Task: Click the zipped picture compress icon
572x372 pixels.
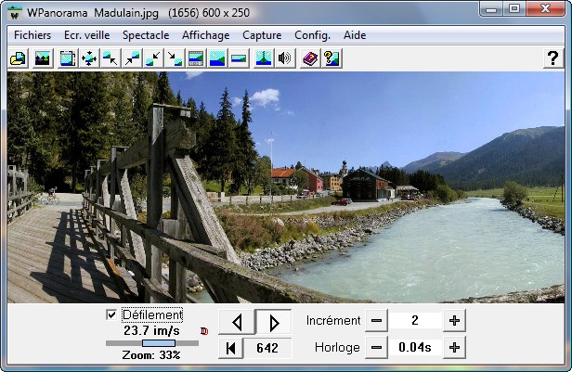Action: point(264,58)
